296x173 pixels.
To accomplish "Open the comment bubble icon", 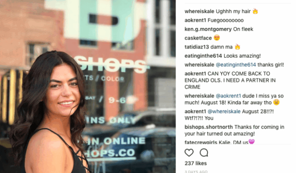I will [204, 152].
